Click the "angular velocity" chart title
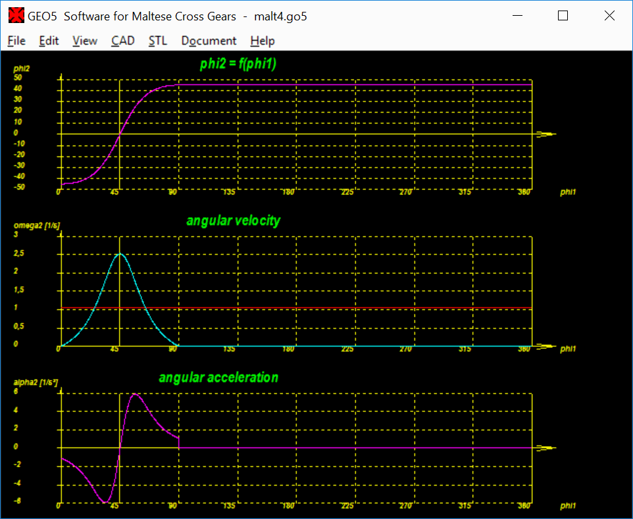633x519 pixels. tap(233, 220)
